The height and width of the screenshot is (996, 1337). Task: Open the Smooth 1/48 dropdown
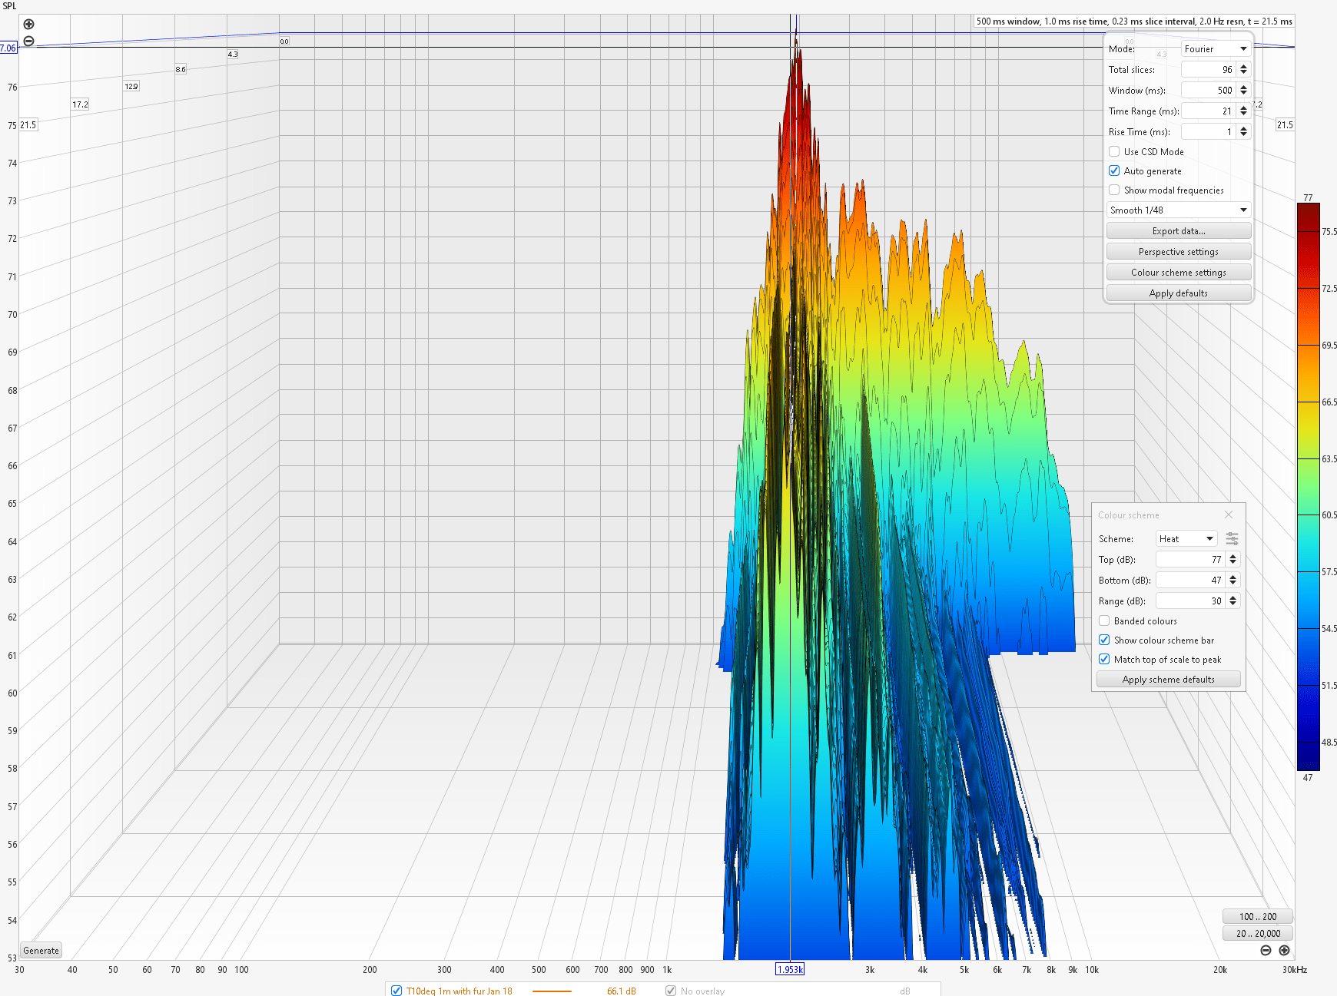coord(1179,210)
